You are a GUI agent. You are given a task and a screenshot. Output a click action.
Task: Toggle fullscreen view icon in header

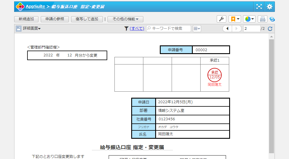click(x=259, y=7)
